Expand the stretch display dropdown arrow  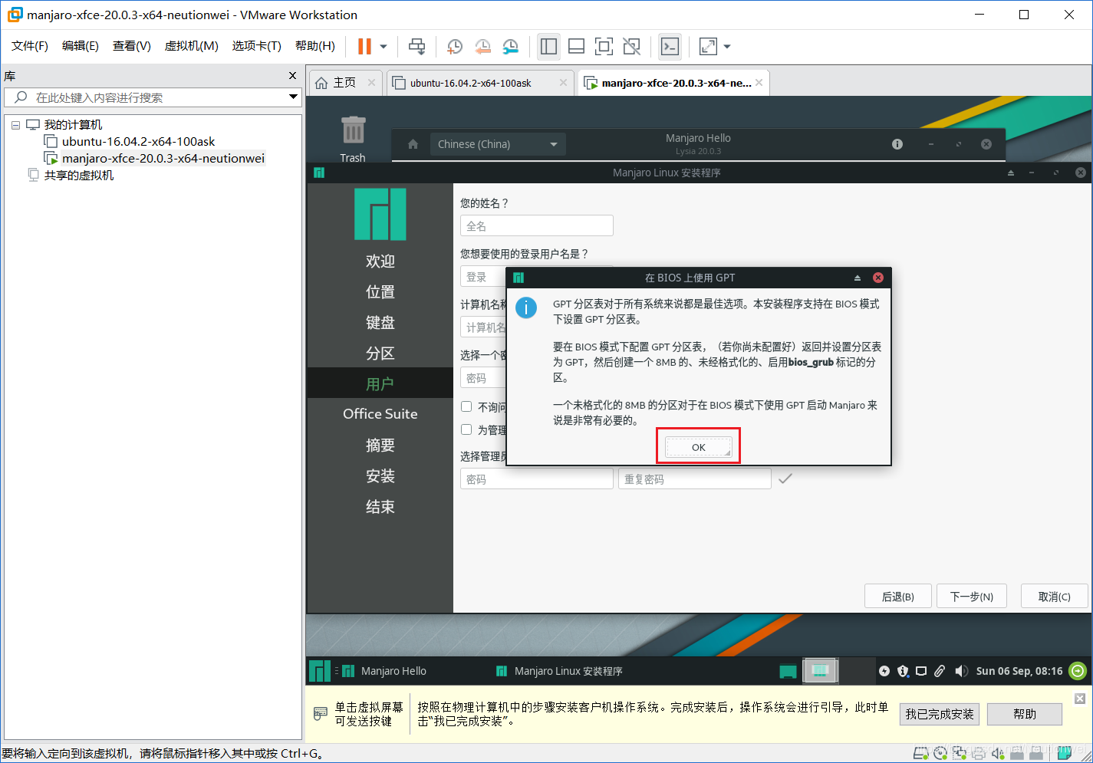pyautogui.click(x=727, y=47)
